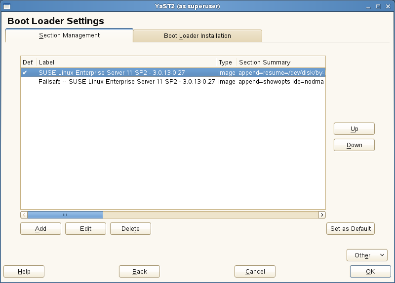Click the scrollbar right arrow
The image size is (395, 283).
[322, 215]
